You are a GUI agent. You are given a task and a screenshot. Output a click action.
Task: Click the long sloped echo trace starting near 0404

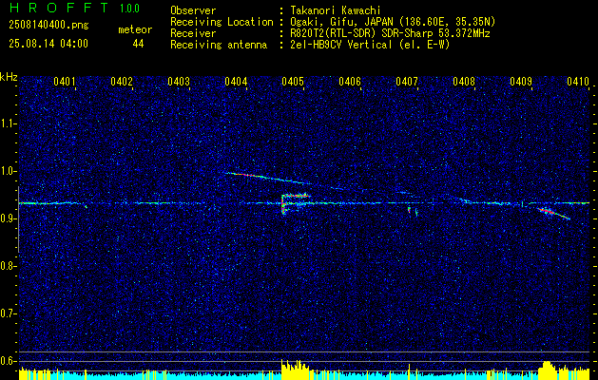[267, 178]
